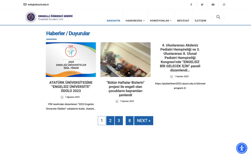Open the Hakkımızda menu
This screenshot has width=251, height=156.
click(134, 21)
